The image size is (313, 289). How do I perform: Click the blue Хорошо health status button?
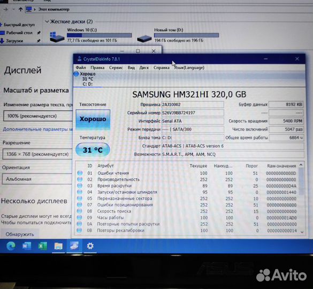(x=93, y=119)
